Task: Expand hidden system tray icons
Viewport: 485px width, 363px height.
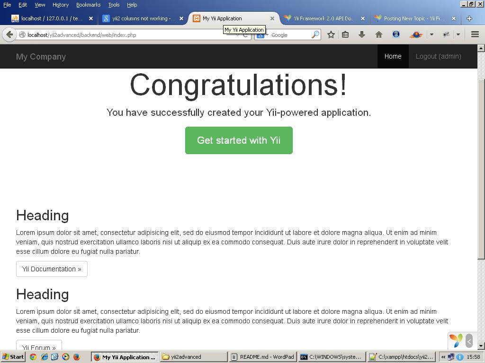Action: click(x=443, y=357)
